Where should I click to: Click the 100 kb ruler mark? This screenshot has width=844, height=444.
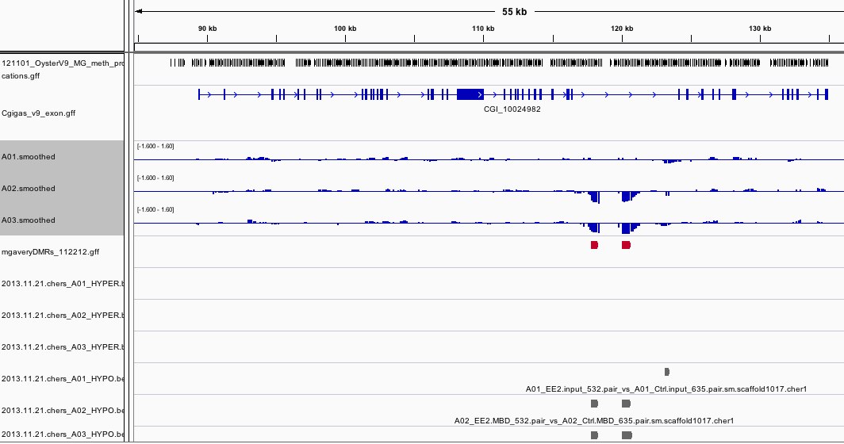click(x=345, y=29)
